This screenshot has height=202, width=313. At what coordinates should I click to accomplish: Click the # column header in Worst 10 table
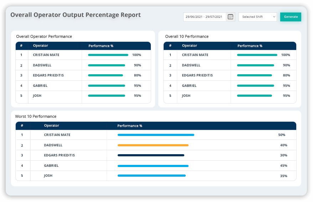coord(22,126)
